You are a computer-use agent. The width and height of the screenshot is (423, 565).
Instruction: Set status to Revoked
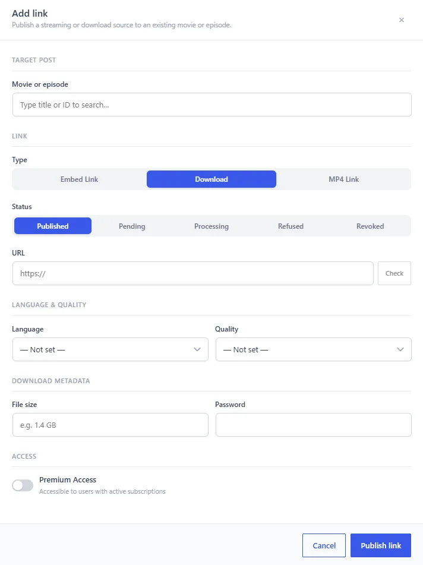(370, 226)
